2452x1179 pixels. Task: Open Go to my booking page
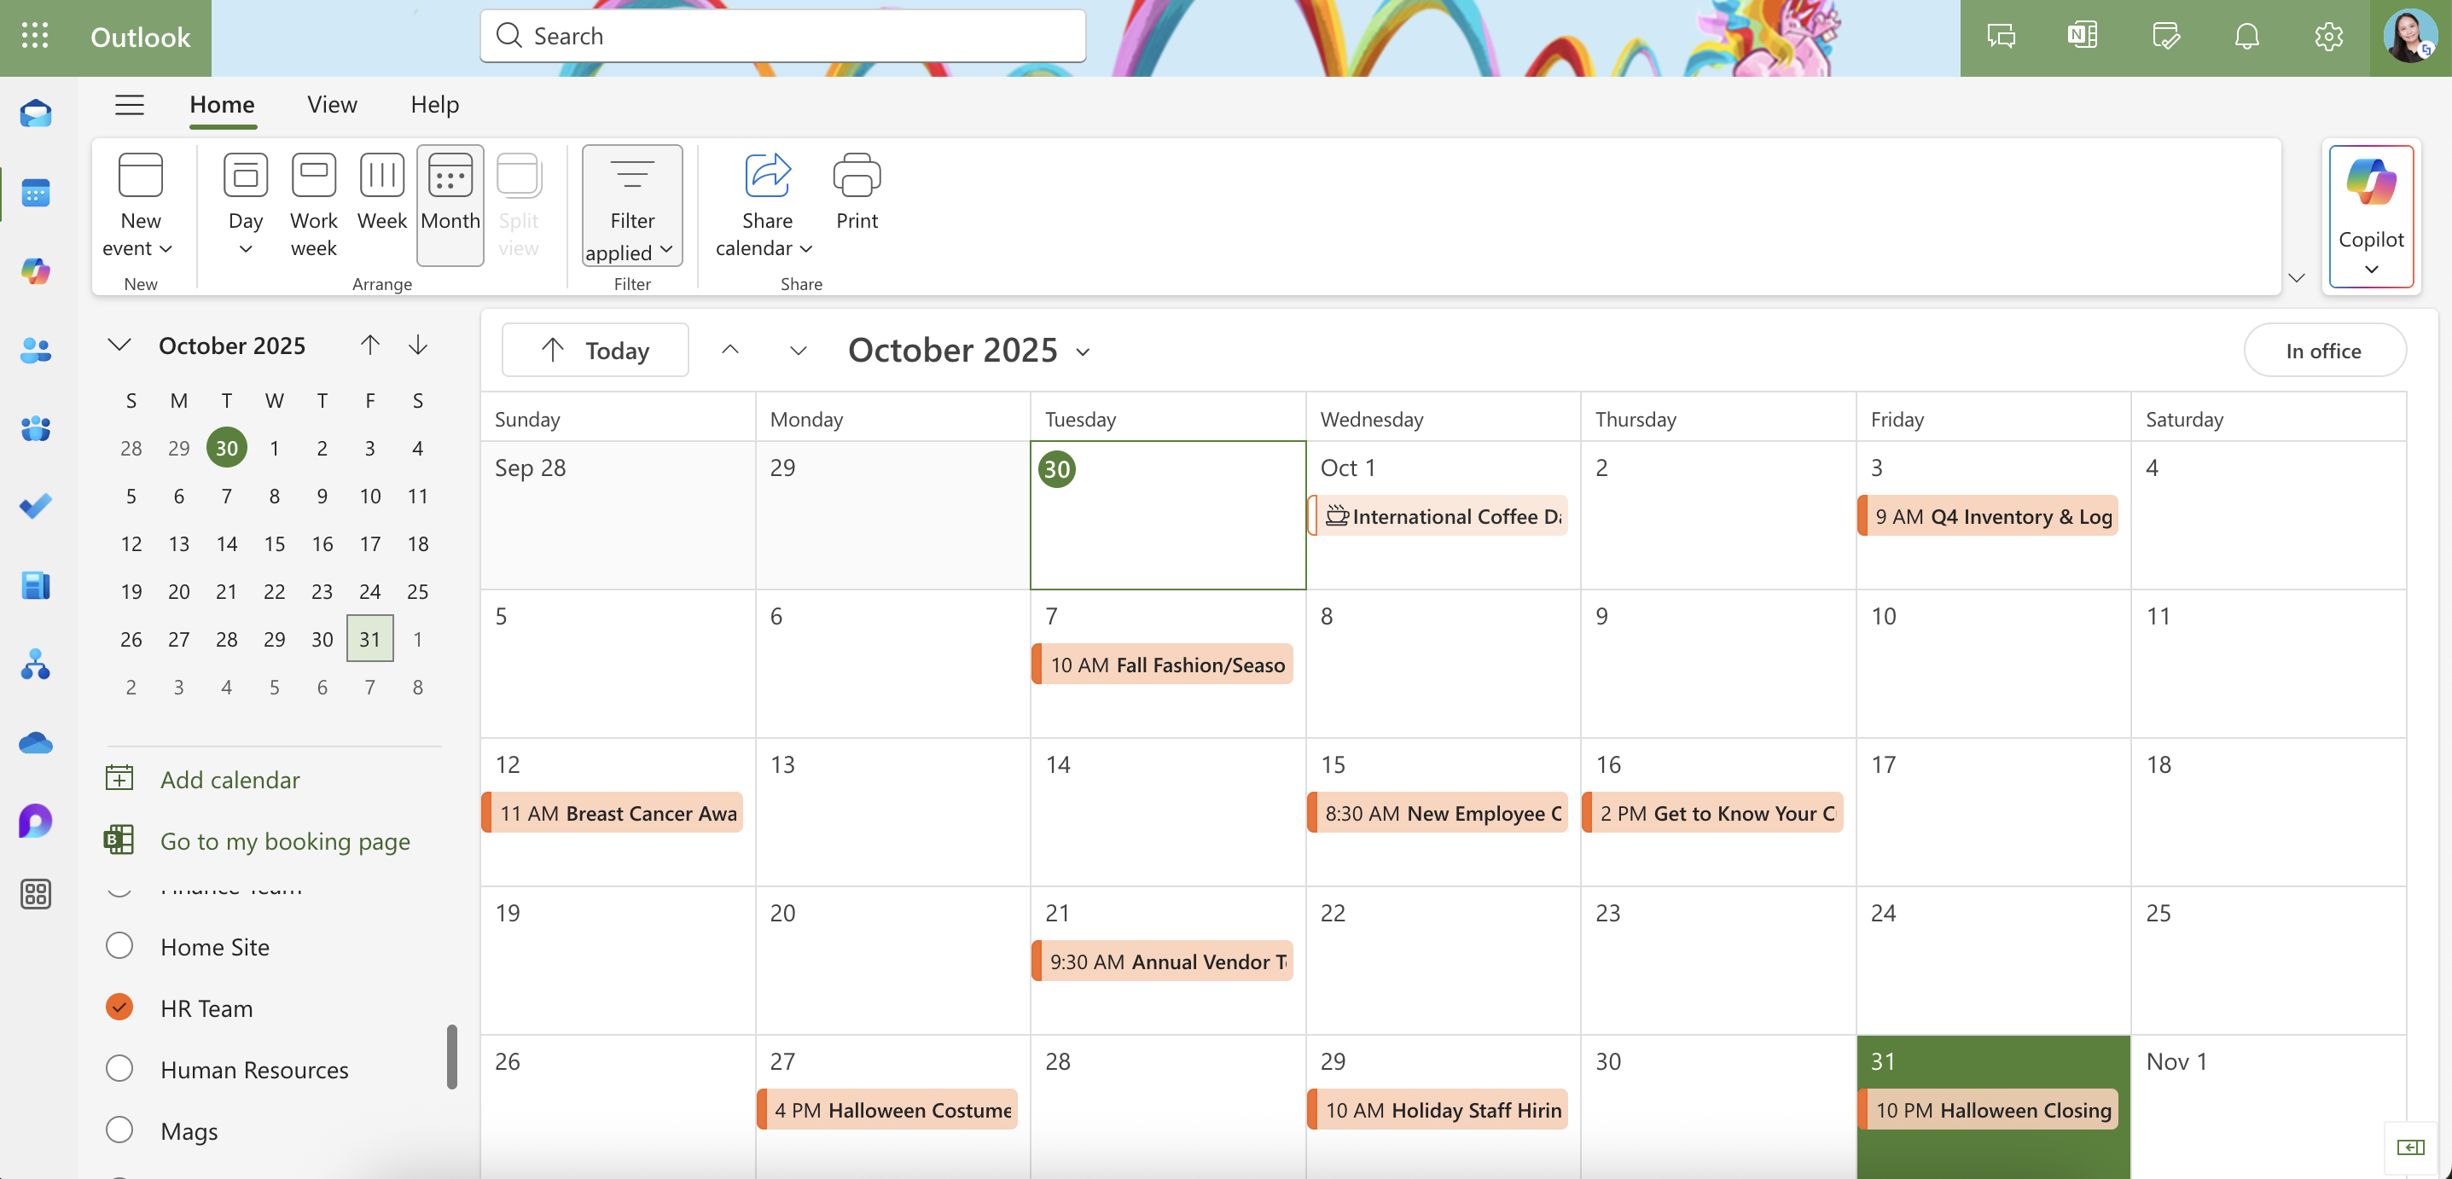point(285,840)
